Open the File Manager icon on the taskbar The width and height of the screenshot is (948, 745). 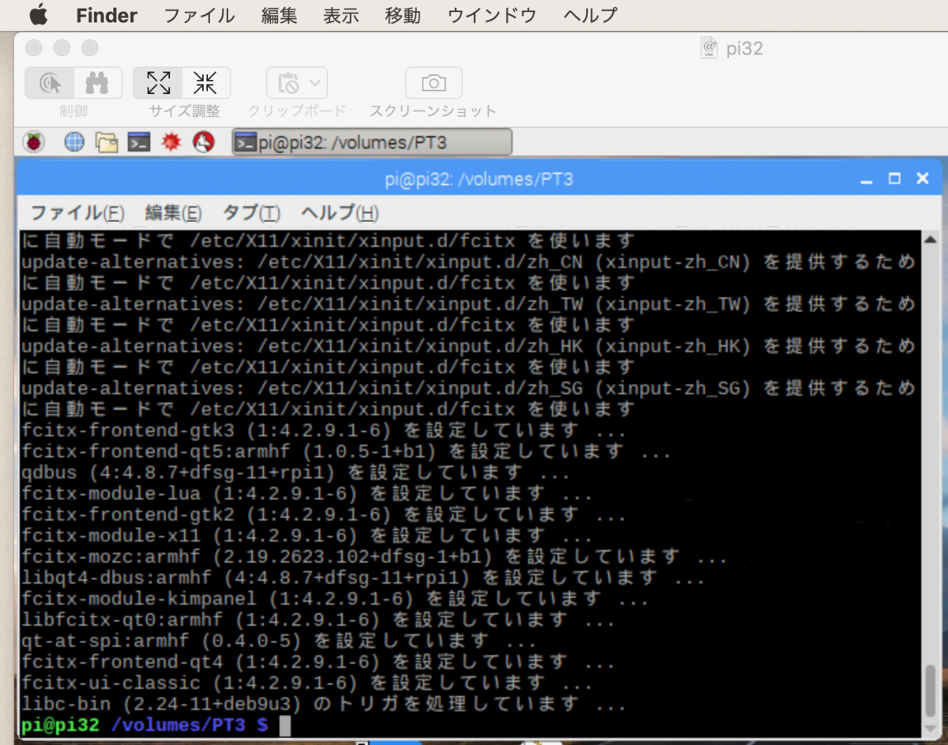pyautogui.click(x=107, y=142)
